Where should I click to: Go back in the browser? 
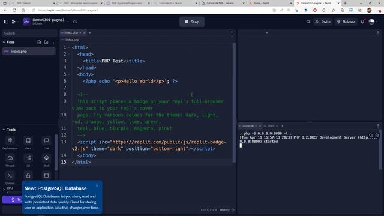point(5,10)
